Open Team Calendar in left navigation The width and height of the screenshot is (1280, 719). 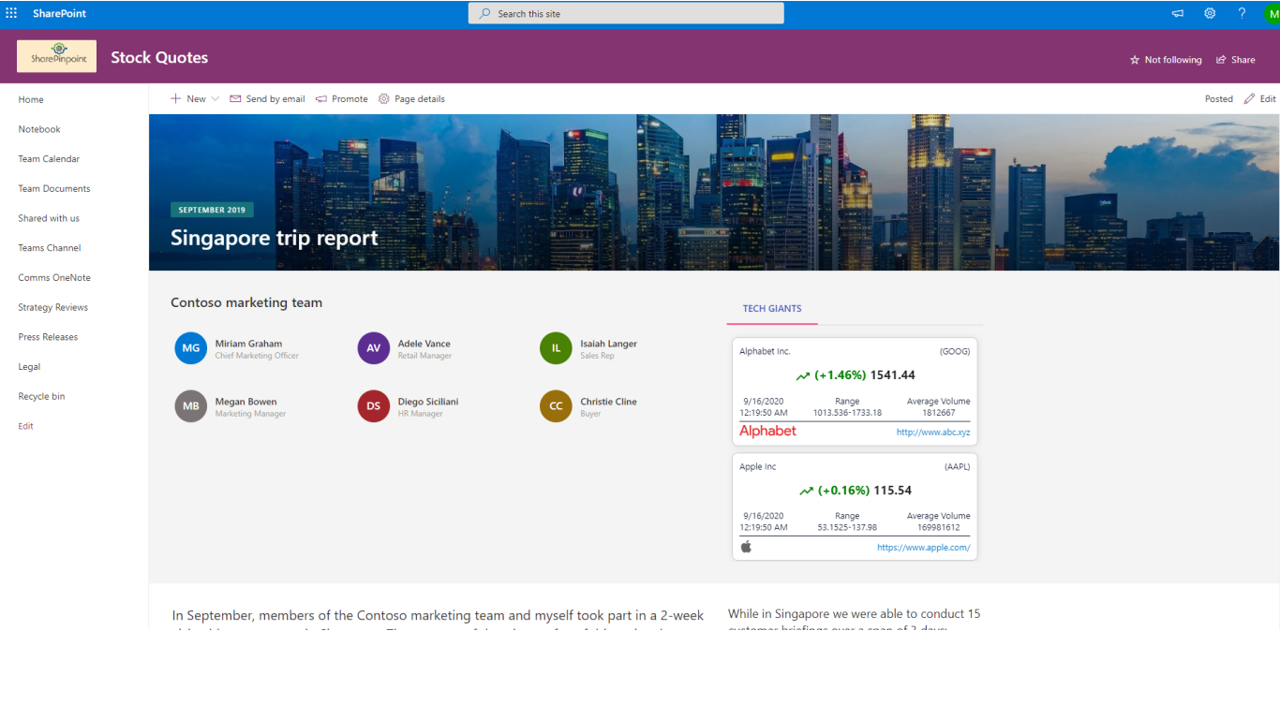pyautogui.click(x=49, y=159)
